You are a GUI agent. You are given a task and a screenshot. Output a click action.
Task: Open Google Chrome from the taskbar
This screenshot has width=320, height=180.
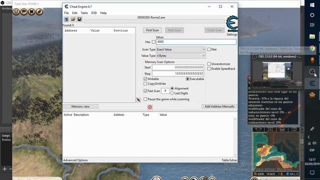point(312,48)
